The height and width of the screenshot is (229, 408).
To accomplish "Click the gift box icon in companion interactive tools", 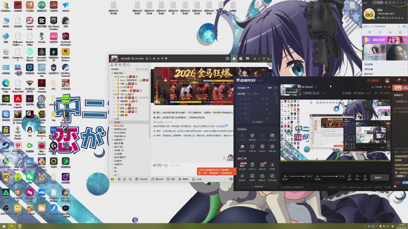I will [x=272, y=135].
